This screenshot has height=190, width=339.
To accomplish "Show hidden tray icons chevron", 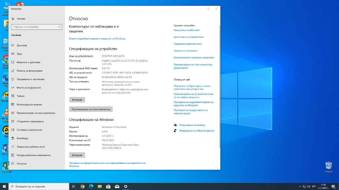I will (300, 186).
